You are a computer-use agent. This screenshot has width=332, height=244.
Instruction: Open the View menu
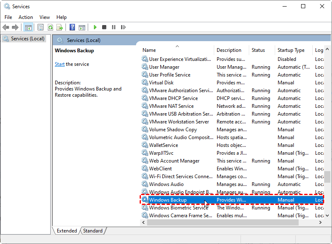pyautogui.click(x=44, y=17)
